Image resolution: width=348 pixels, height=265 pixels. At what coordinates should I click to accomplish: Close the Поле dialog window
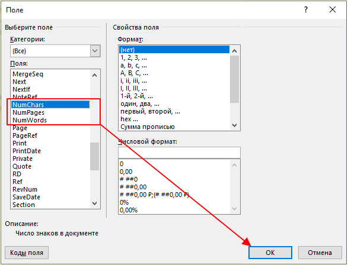[x=333, y=9]
